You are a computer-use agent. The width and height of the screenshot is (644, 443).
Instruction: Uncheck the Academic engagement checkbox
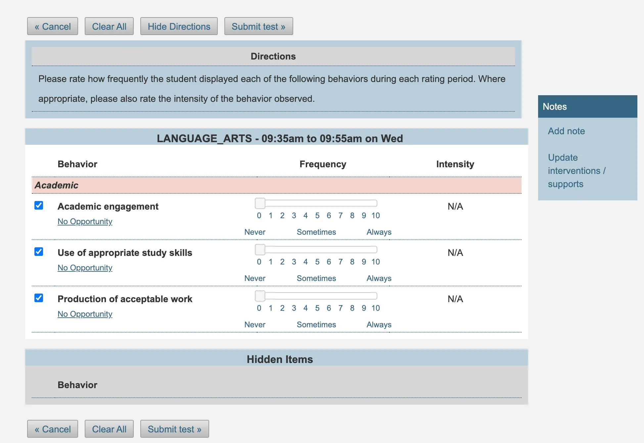coord(39,205)
